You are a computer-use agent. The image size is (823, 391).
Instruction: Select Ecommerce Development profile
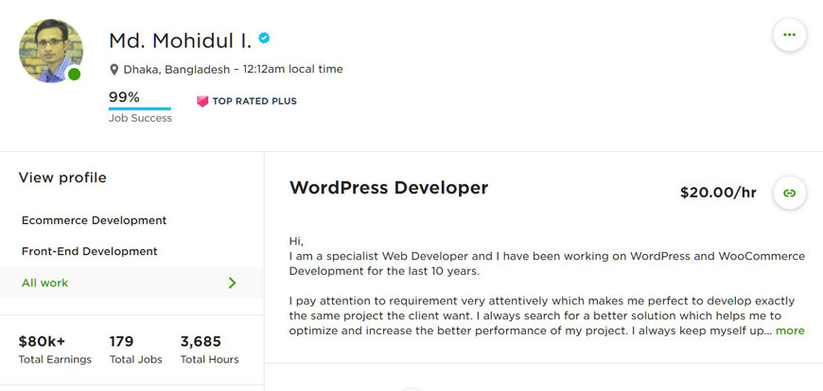pyautogui.click(x=94, y=220)
